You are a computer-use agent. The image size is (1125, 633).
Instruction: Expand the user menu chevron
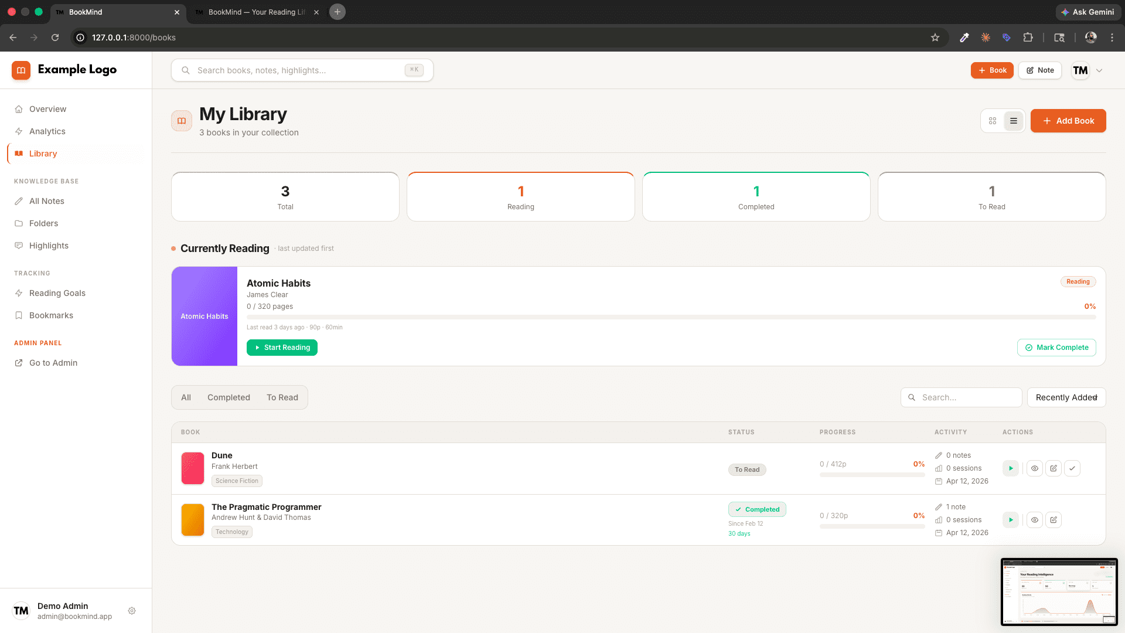1099,70
